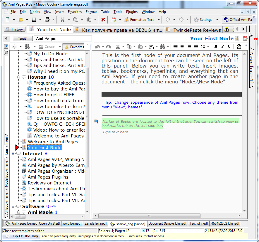This screenshot has width=259, height=242.
Task: Click the Redo icon in editor toolbar
Action: pos(109,47)
